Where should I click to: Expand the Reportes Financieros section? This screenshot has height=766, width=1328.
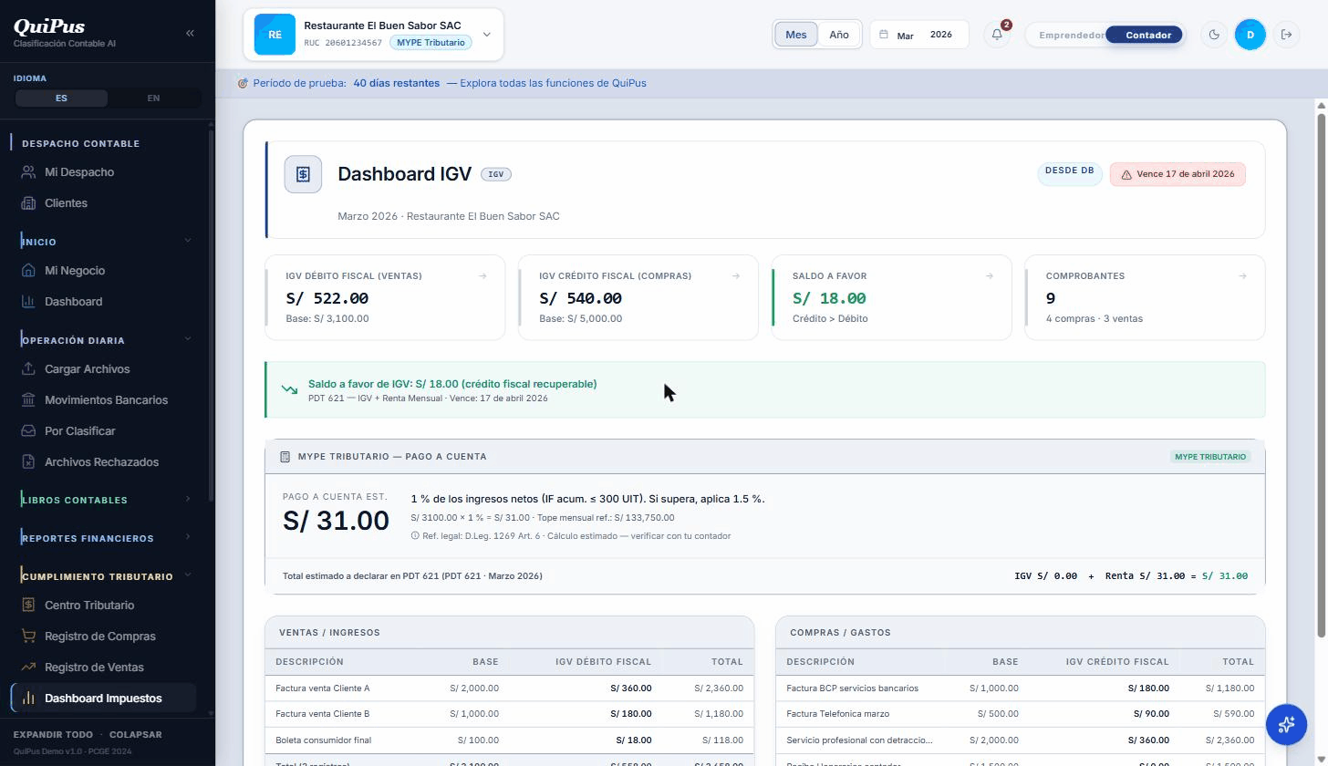coord(188,537)
